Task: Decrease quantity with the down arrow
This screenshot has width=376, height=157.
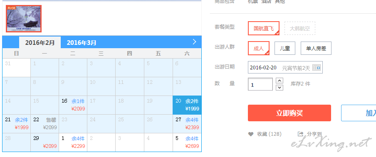Action: click(280, 88)
